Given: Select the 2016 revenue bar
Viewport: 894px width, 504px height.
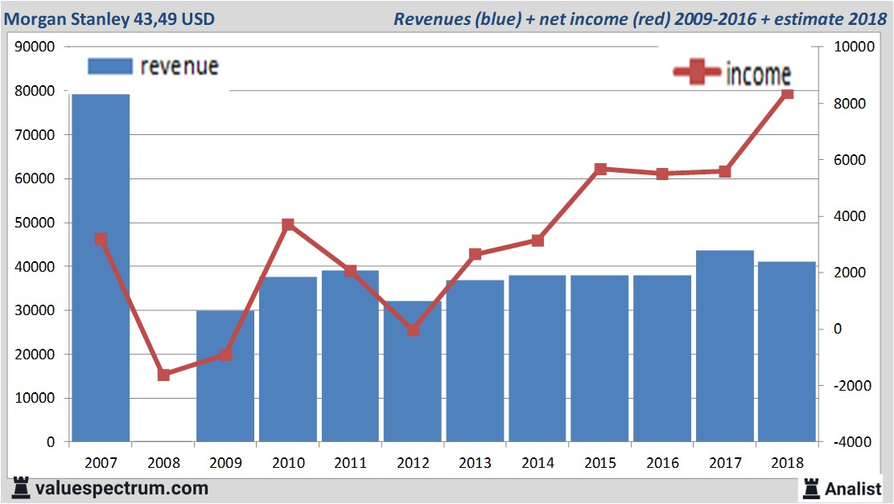Looking at the screenshot, I should (x=662, y=359).
